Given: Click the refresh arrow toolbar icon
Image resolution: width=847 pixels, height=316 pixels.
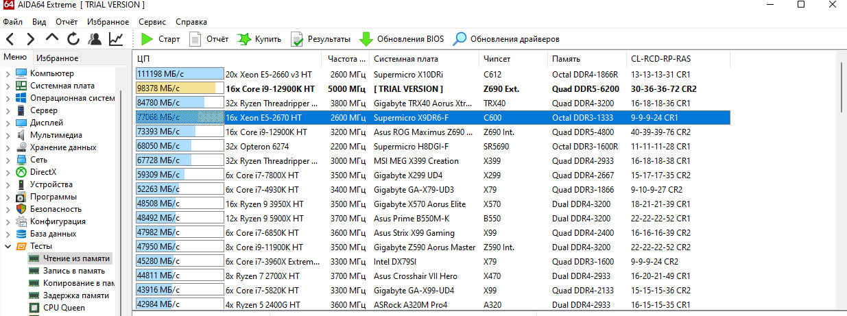Looking at the screenshot, I should [x=73, y=39].
